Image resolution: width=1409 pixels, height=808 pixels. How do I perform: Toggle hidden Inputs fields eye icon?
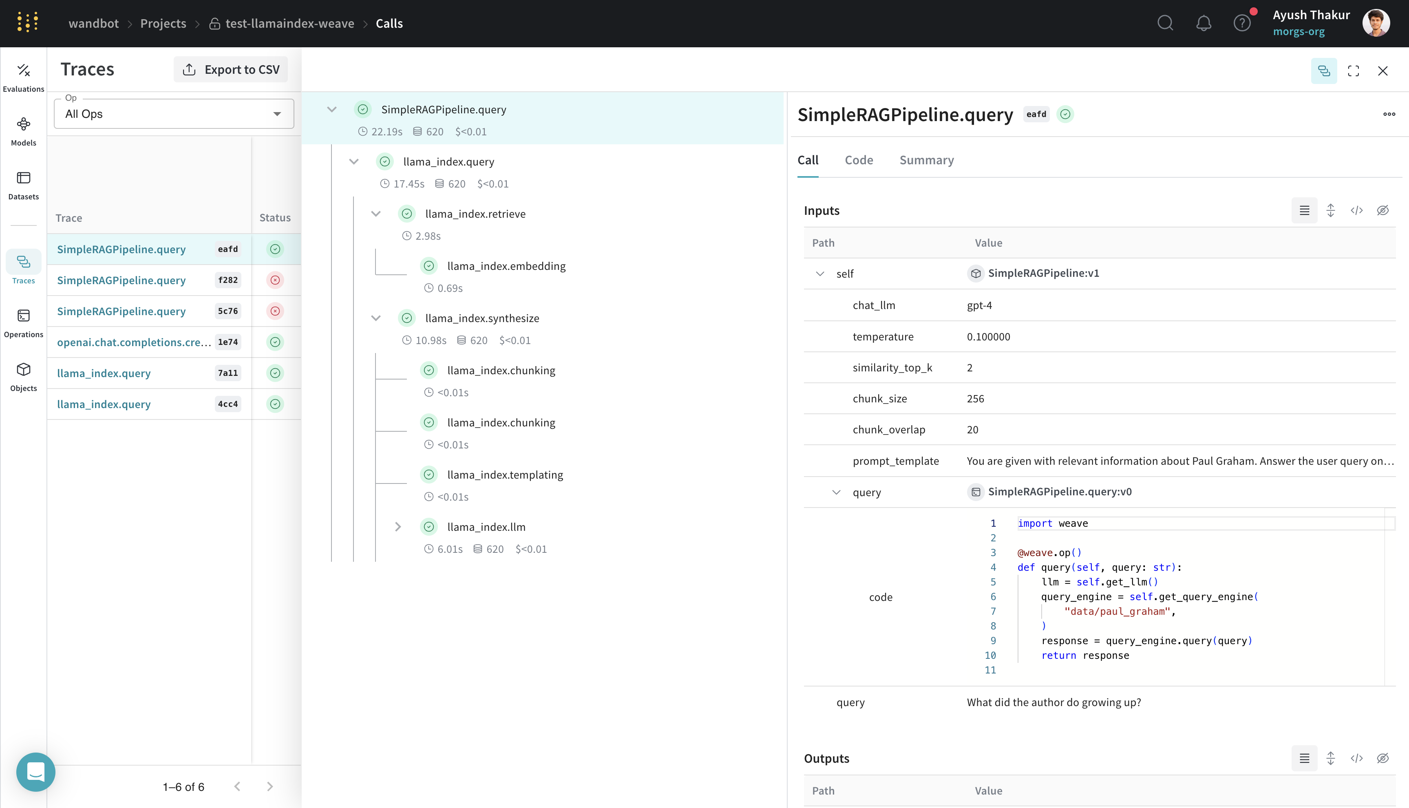[x=1382, y=210]
